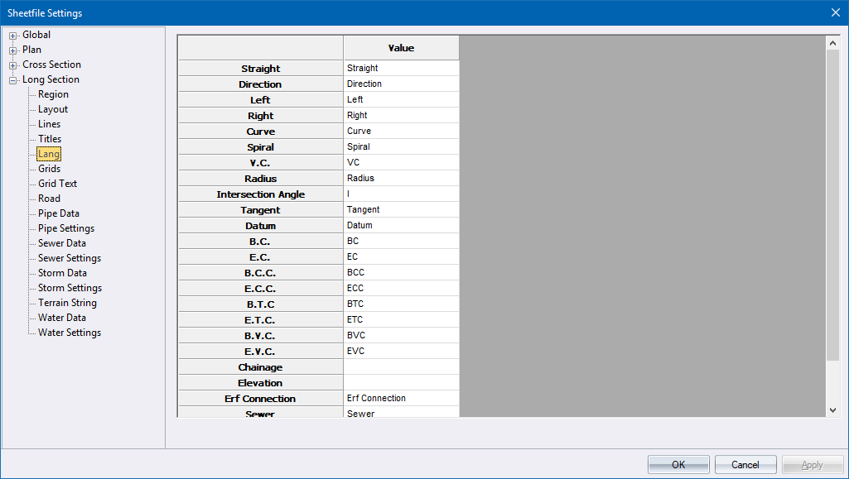The image size is (849, 479).
Task: Click the Intersection Angle value field
Action: [401, 194]
